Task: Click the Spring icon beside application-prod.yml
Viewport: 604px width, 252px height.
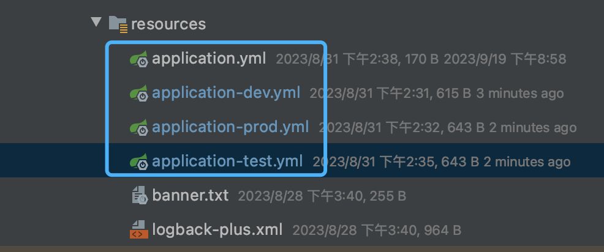Action: [138, 128]
